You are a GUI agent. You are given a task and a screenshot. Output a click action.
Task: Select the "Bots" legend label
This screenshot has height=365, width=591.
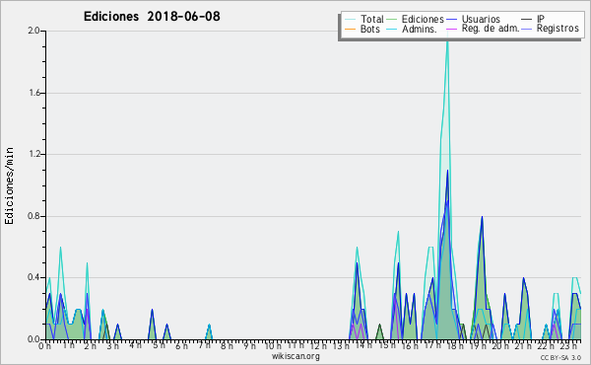click(x=369, y=29)
